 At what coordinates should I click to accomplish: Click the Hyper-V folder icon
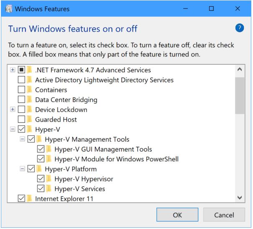tap(29, 129)
